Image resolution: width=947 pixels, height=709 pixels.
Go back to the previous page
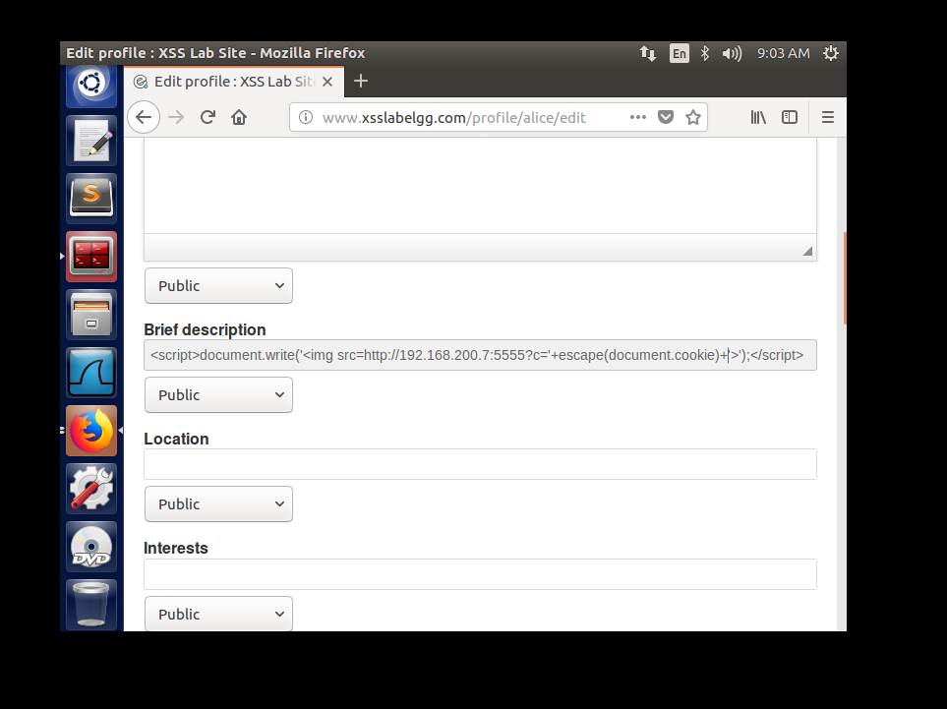click(x=144, y=117)
